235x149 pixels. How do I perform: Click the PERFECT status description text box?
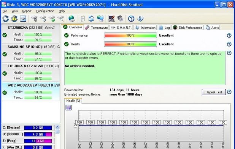point(145,68)
